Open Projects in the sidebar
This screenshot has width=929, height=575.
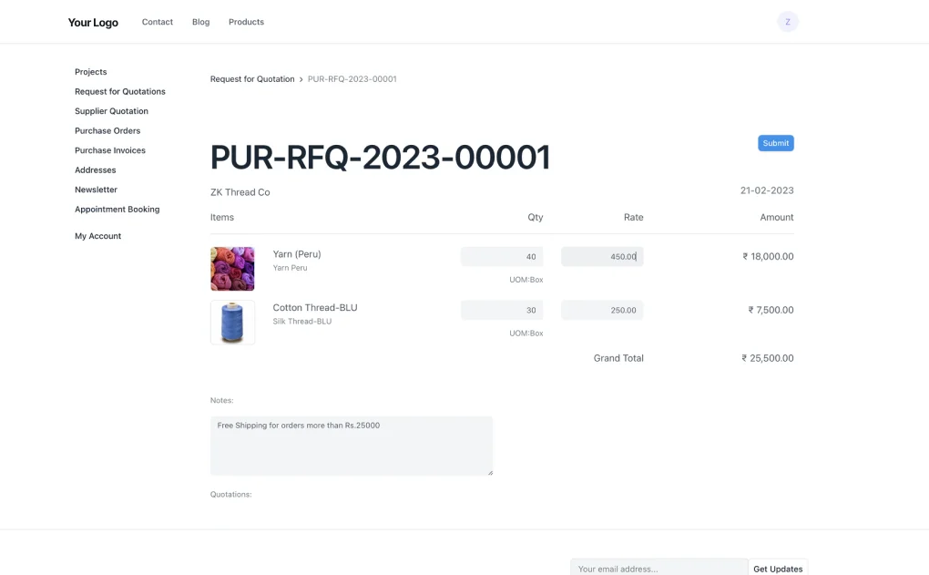tap(91, 72)
